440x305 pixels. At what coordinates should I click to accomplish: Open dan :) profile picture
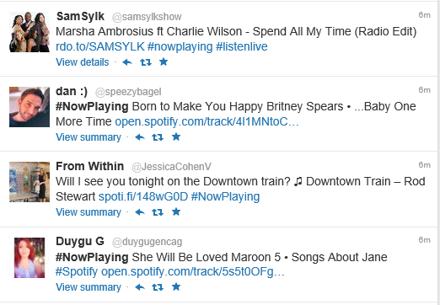pos(30,107)
